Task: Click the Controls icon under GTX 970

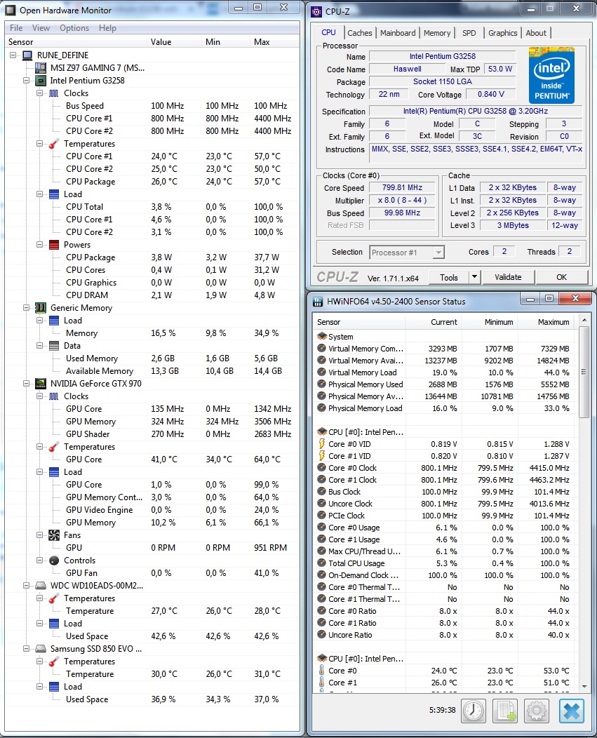Action: [54, 561]
